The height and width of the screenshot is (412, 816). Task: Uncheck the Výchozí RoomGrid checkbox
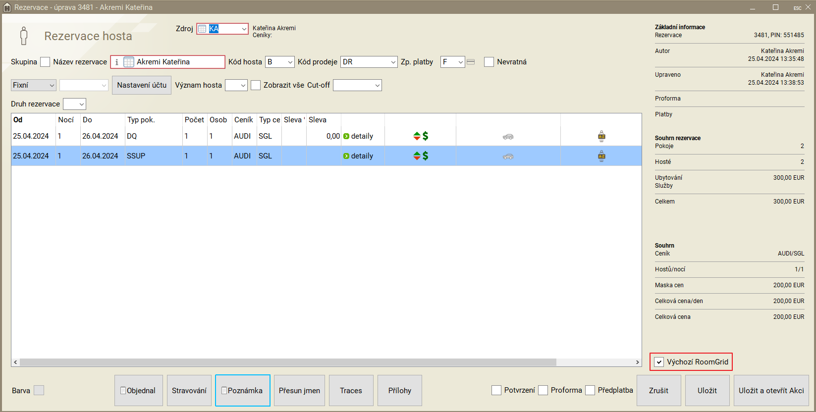pos(659,362)
